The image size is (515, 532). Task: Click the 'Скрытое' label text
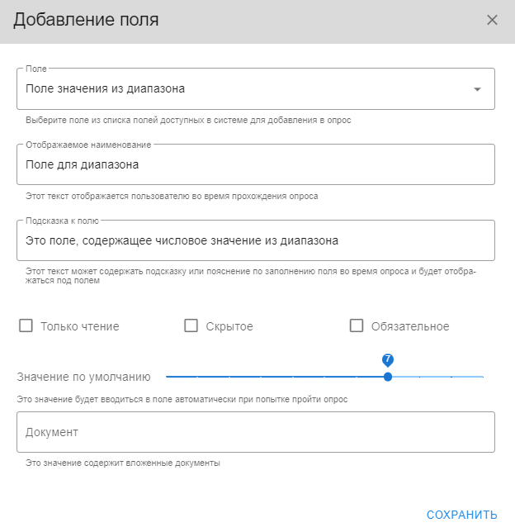pyautogui.click(x=229, y=326)
